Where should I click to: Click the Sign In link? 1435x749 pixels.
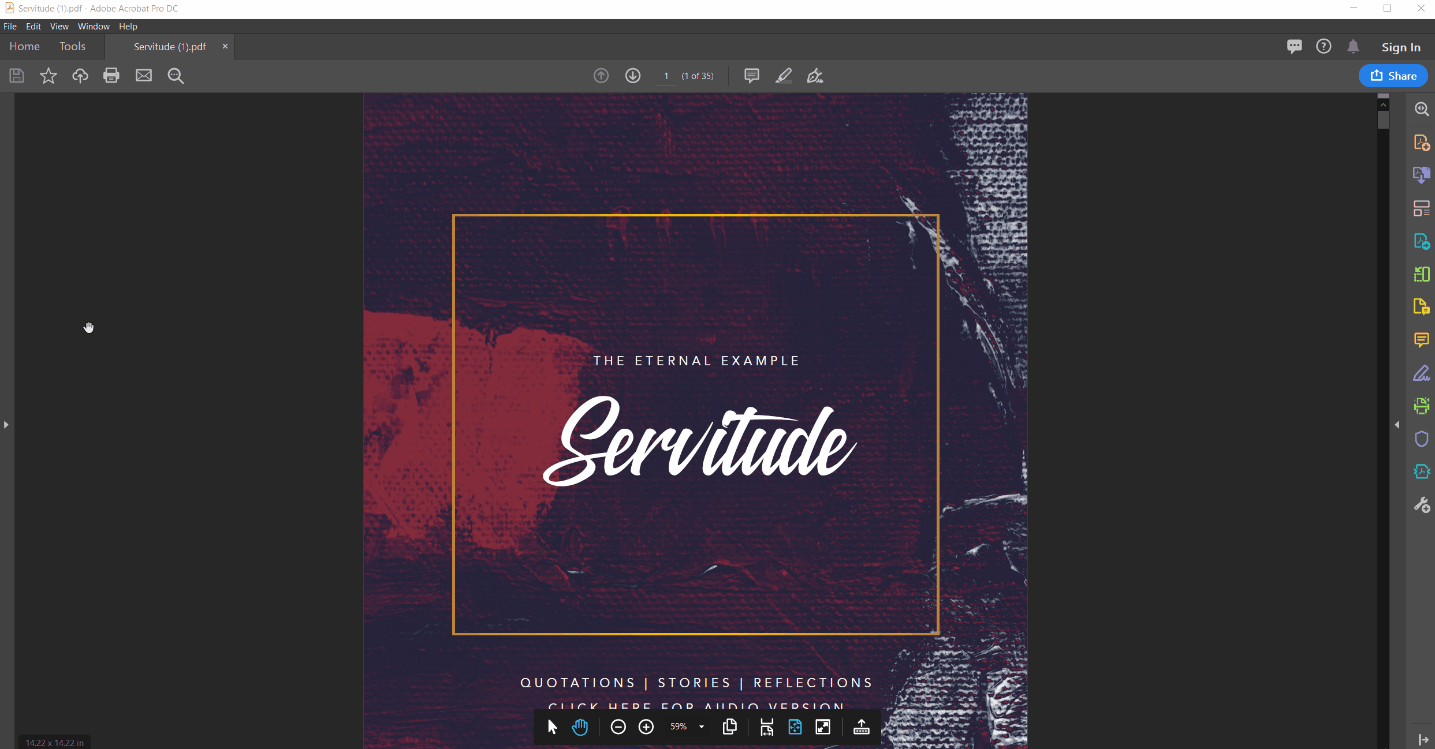[x=1400, y=47]
